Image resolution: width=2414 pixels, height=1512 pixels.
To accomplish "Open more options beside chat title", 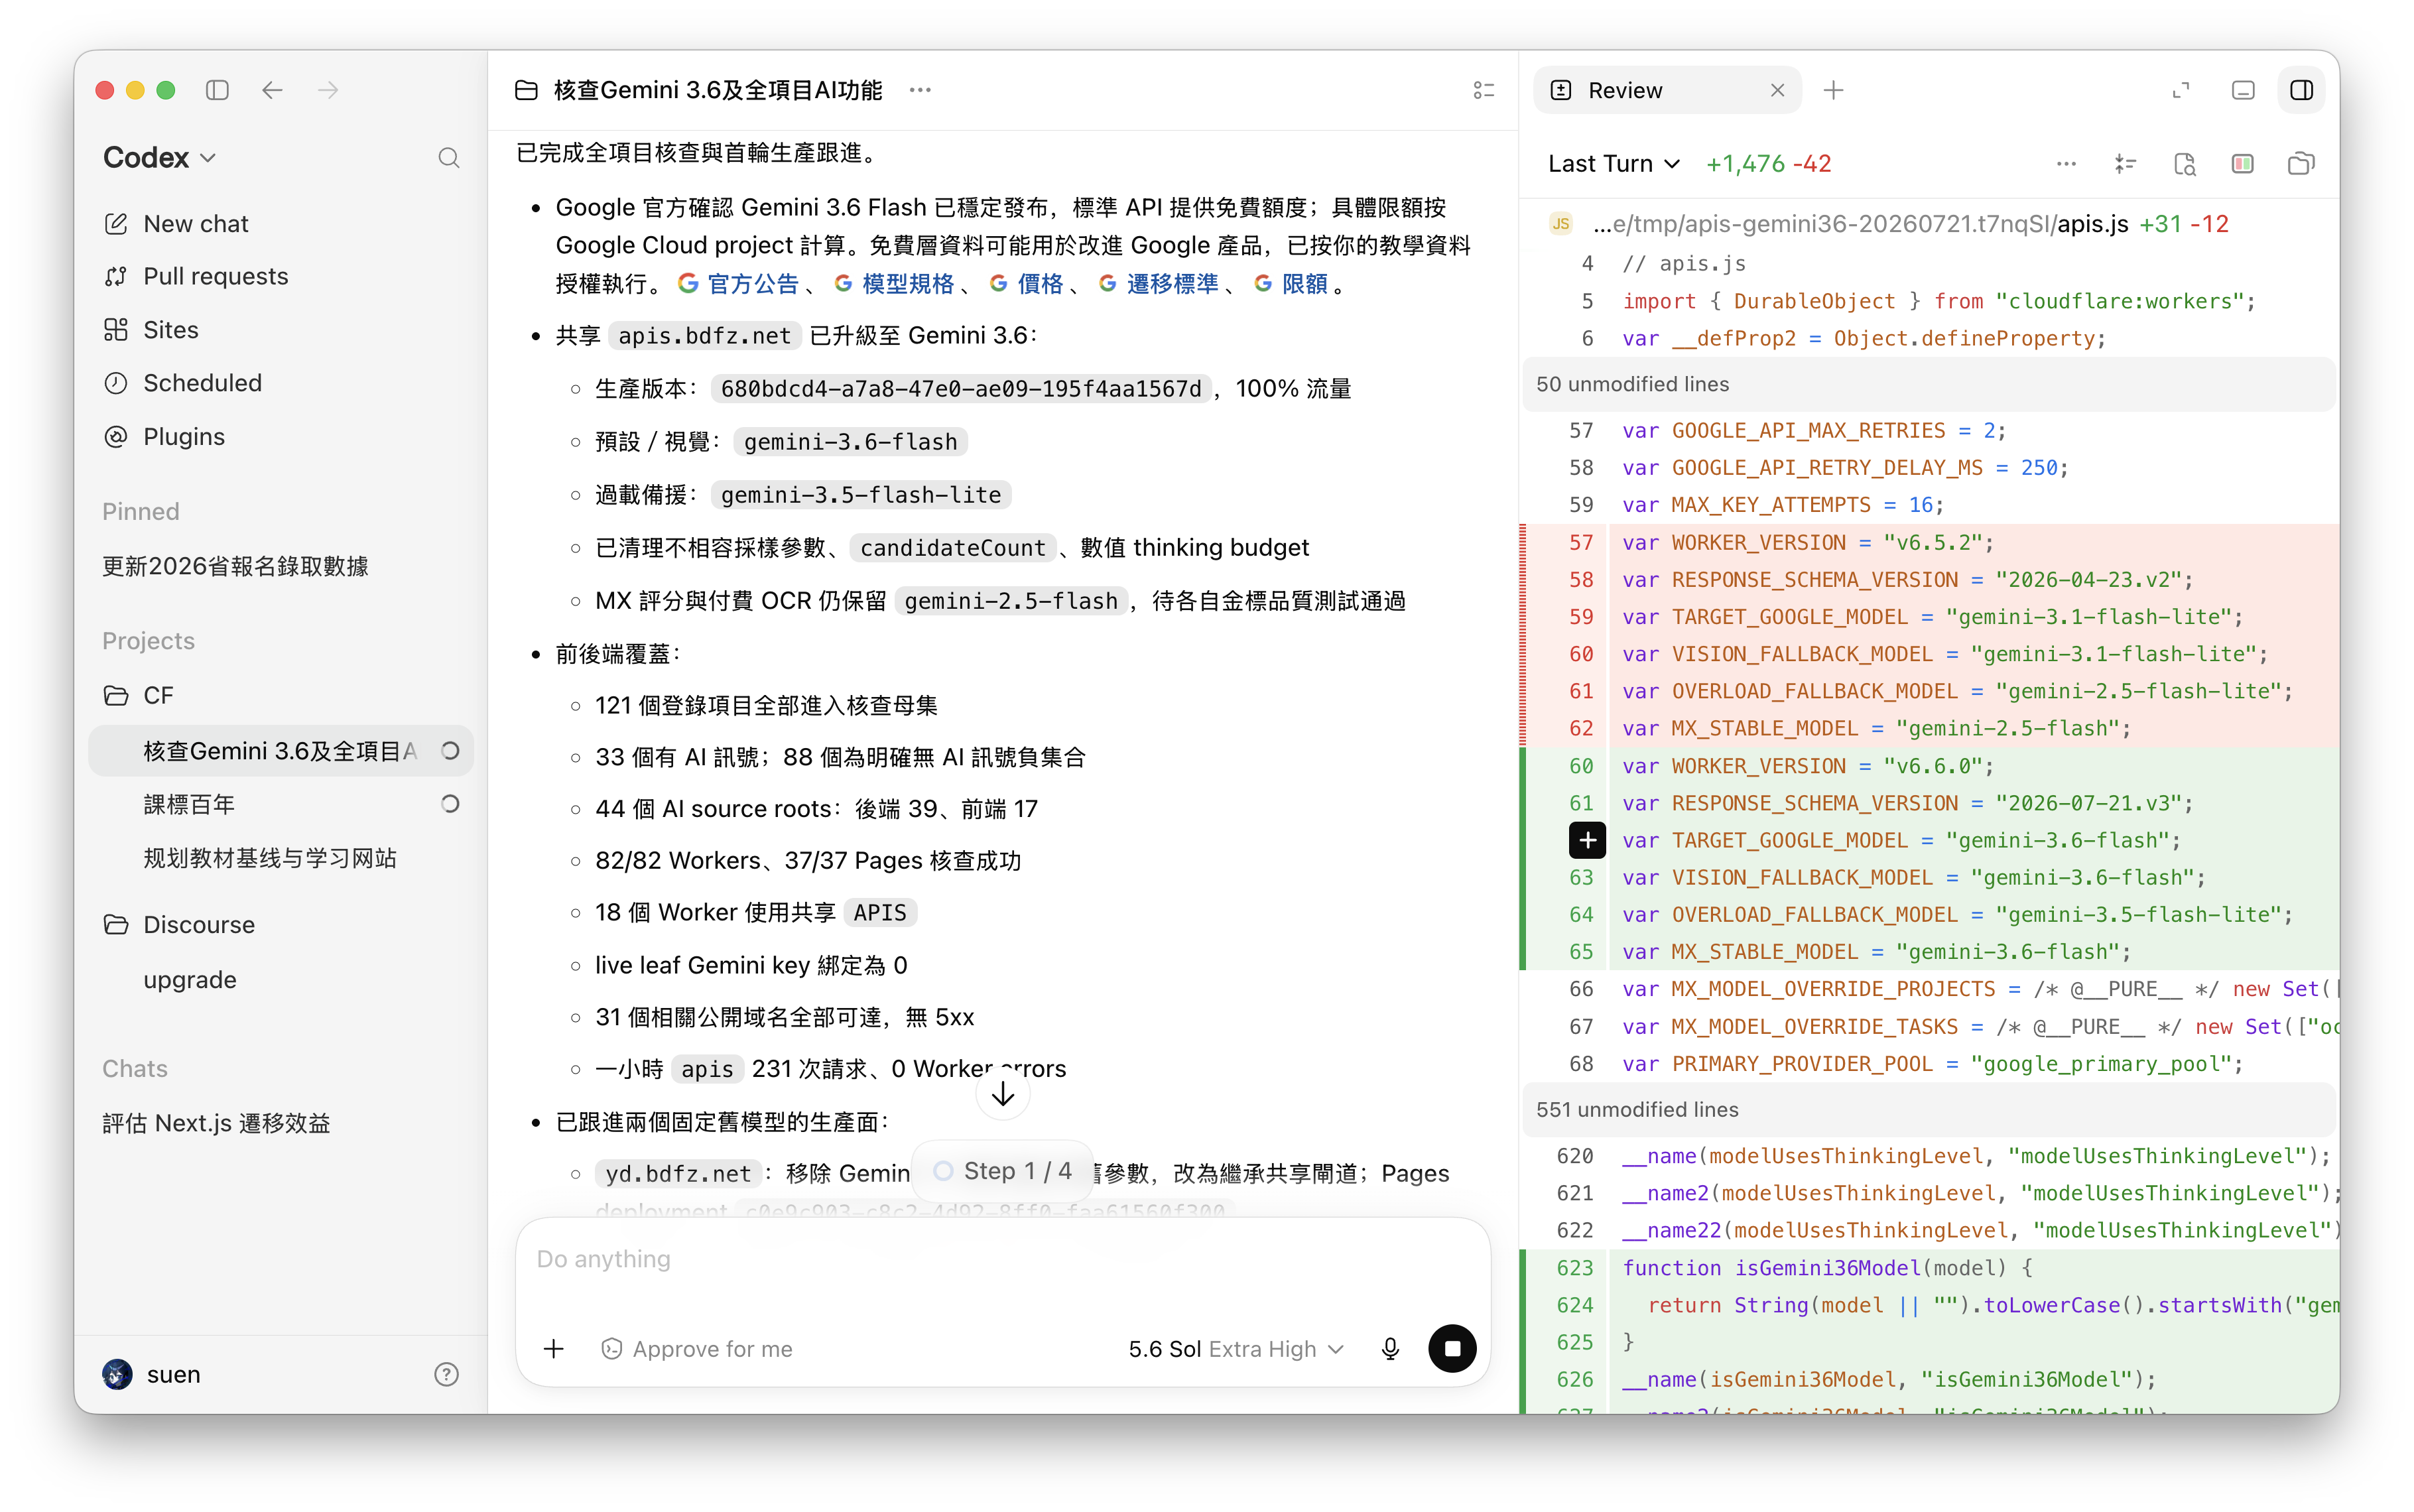I will (920, 90).
